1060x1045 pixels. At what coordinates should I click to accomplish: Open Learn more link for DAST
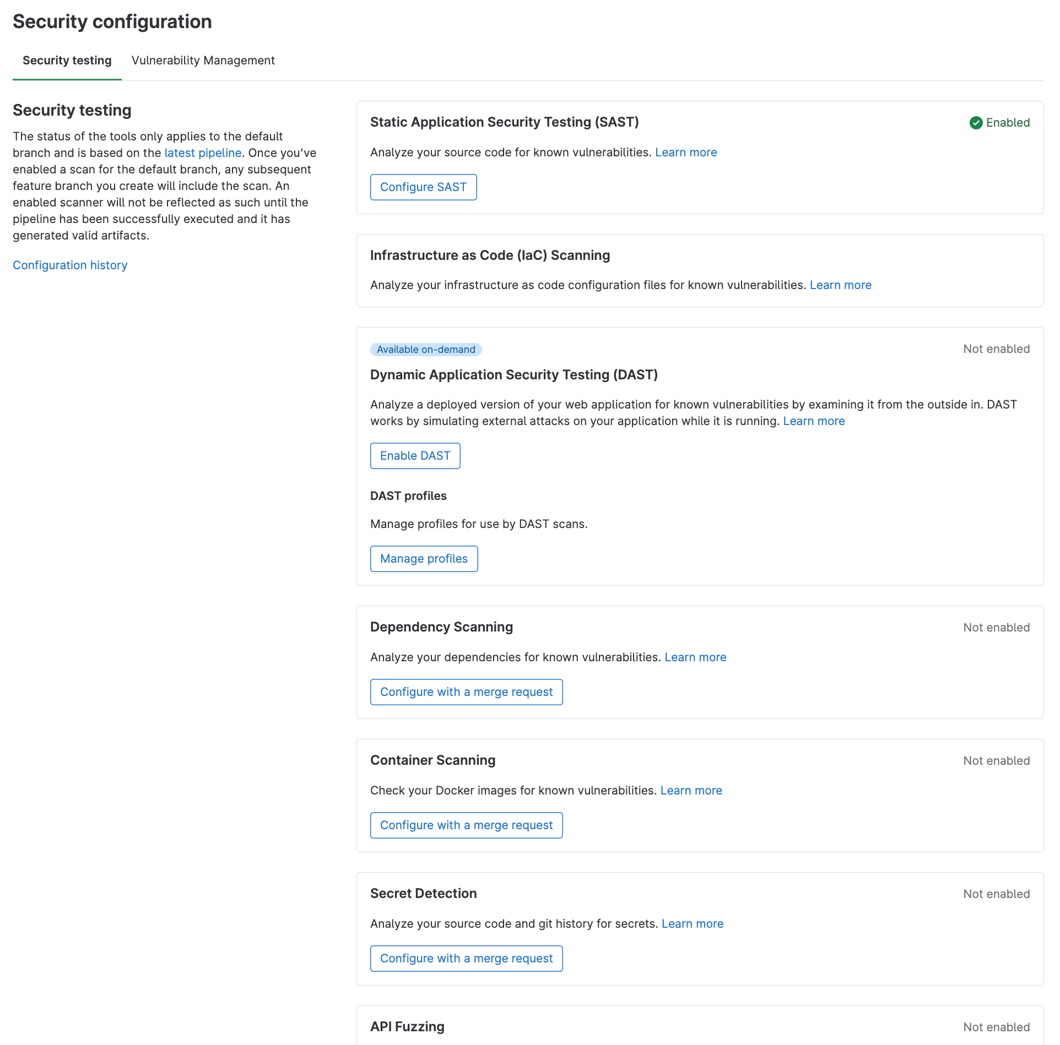pyautogui.click(x=814, y=421)
